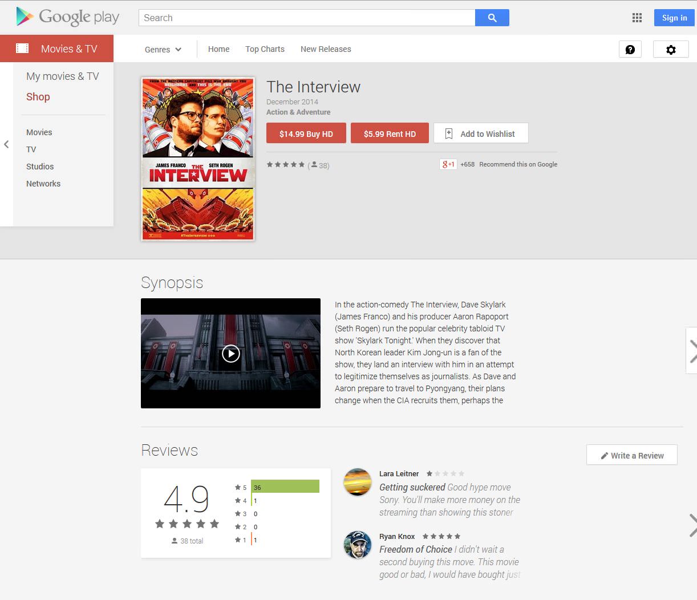The image size is (697, 600).
Task: Click the 1-star rating bar
Action: 252,540
